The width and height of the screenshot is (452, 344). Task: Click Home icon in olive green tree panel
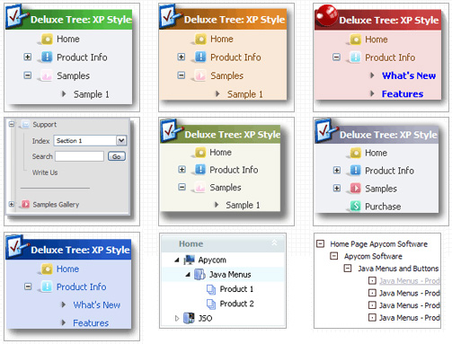200,152
